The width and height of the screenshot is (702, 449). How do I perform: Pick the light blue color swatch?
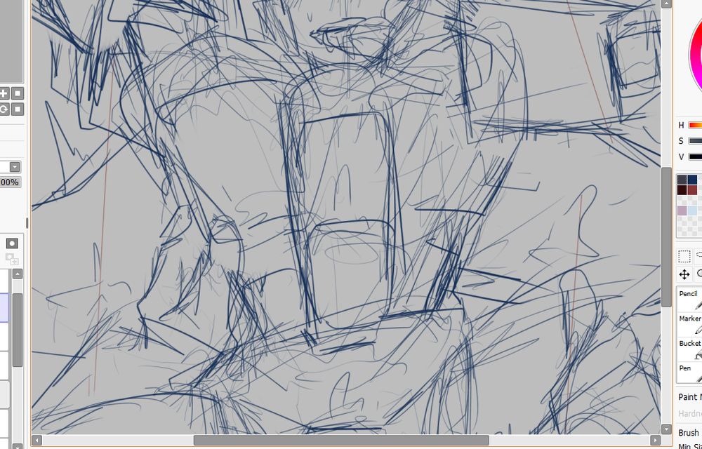[x=692, y=210]
